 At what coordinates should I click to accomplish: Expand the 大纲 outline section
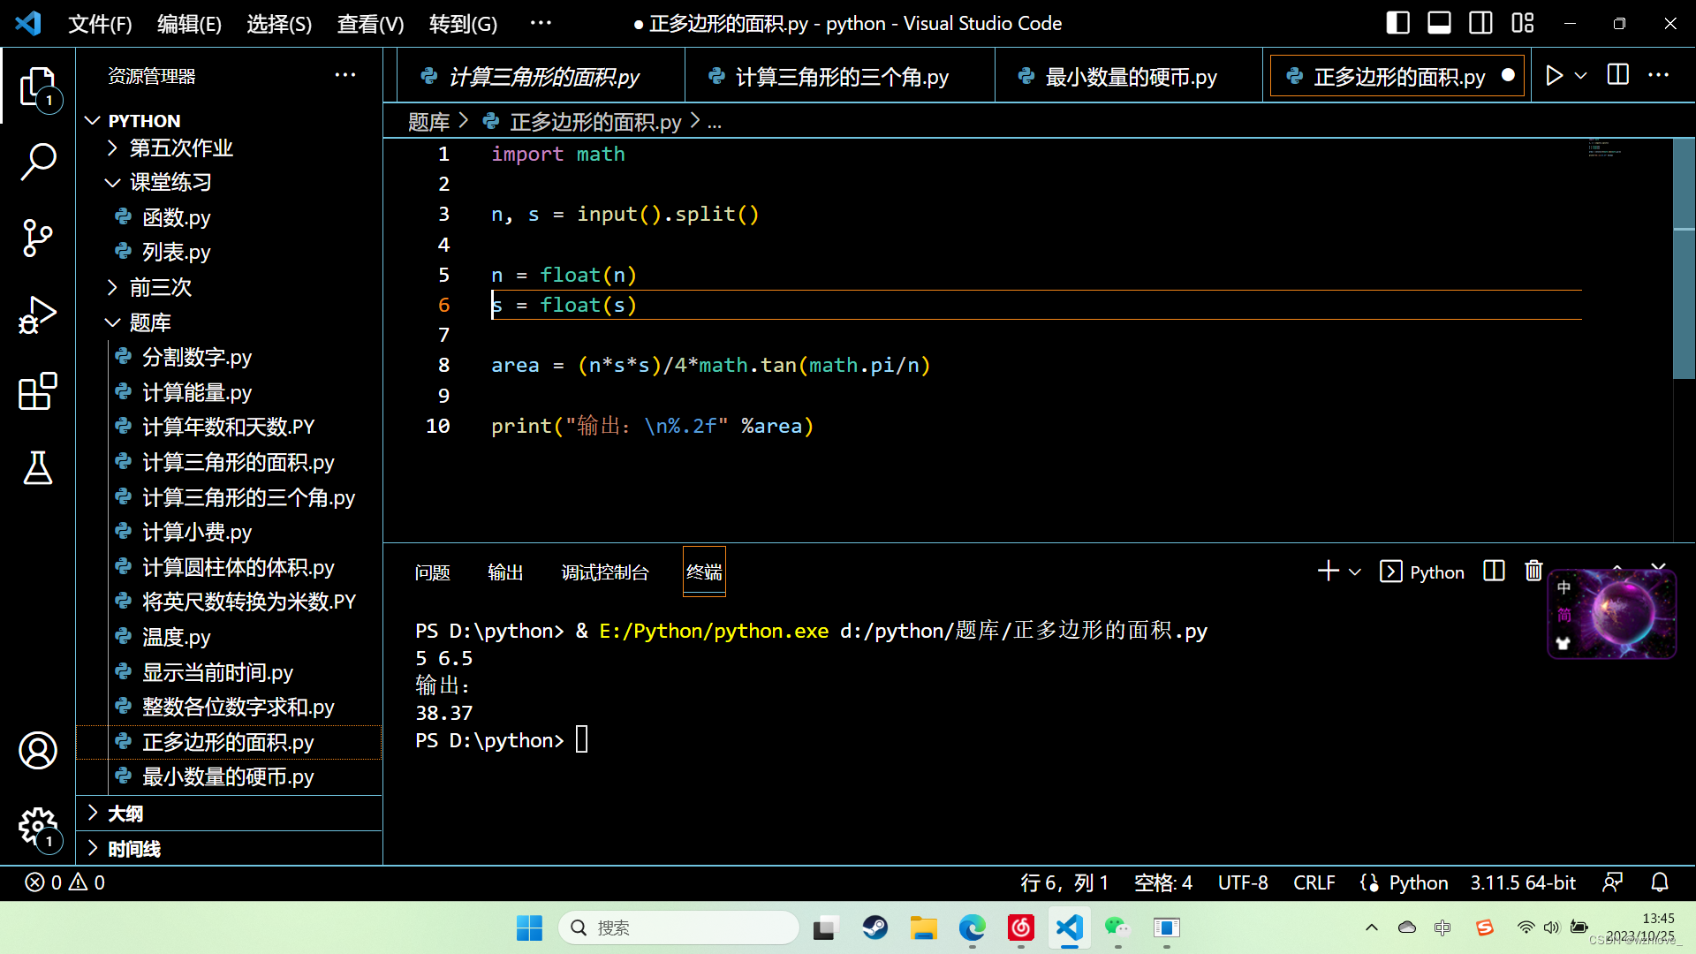230,814
